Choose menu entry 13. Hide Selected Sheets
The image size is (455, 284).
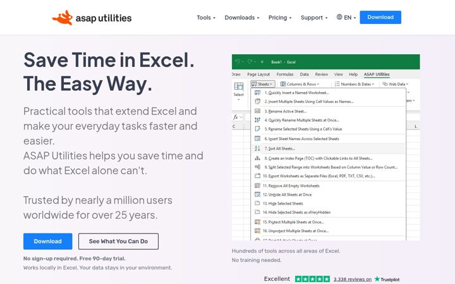click(x=328, y=203)
